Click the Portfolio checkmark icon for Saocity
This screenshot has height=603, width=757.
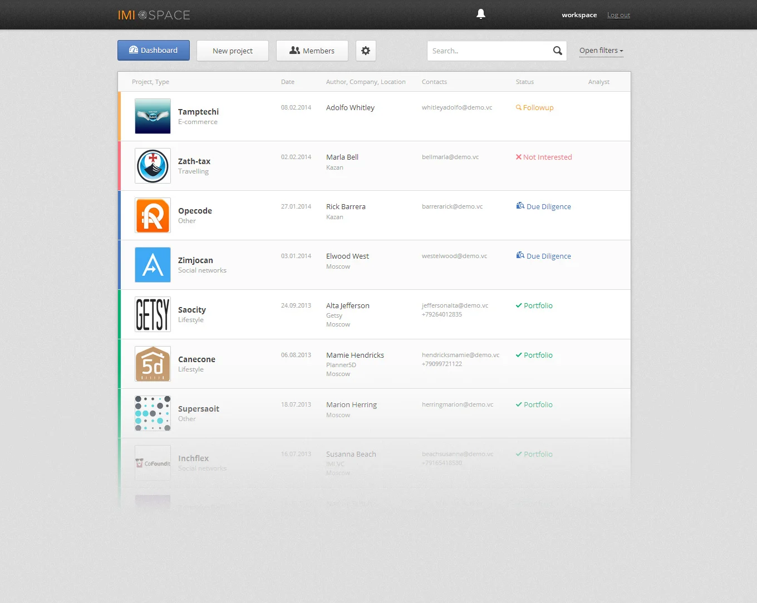[518, 305]
